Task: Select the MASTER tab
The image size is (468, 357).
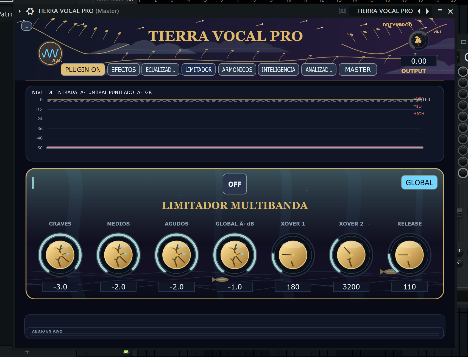Action: [x=358, y=69]
